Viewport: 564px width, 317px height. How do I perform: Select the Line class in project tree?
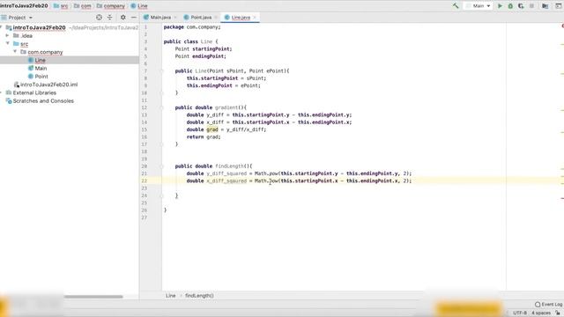click(x=40, y=60)
